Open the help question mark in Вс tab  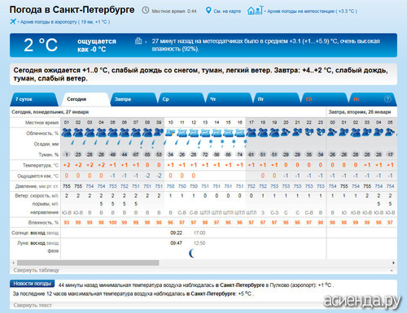pyautogui.click(x=387, y=99)
